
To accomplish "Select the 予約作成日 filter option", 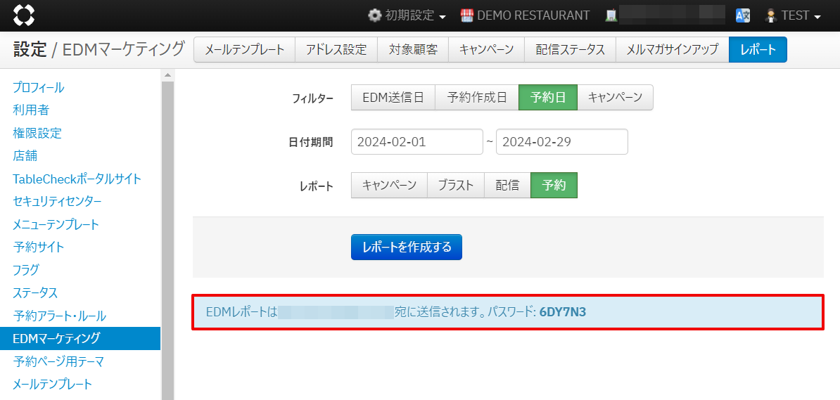I will click(476, 98).
